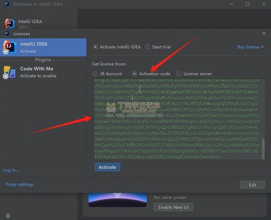
Task: Open settings gear at bottom left
Action: point(8,216)
